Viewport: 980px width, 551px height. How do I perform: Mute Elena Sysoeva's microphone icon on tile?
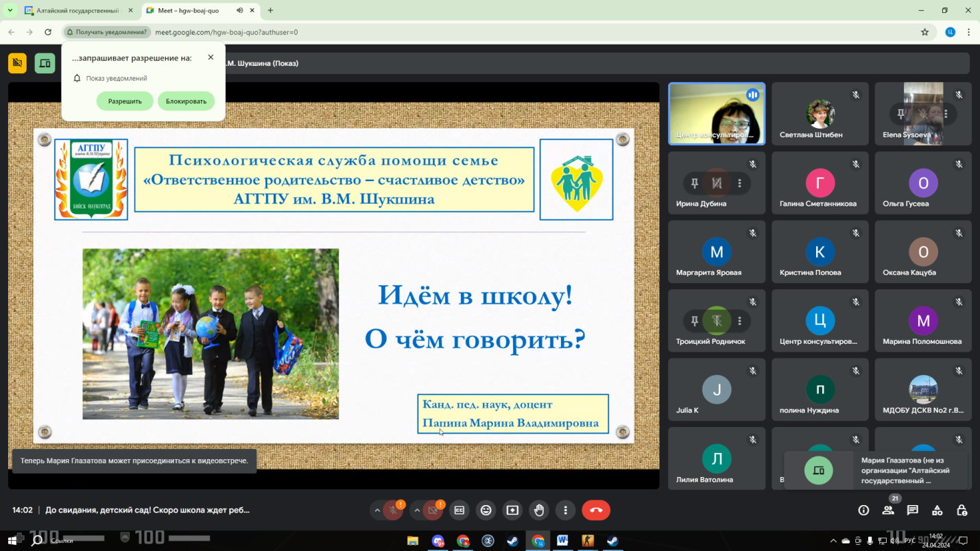click(x=924, y=114)
